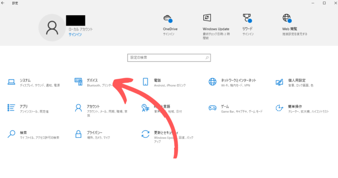
Task: Click the マイ ファイル、アクセス許可 description
Action: tap(39, 138)
